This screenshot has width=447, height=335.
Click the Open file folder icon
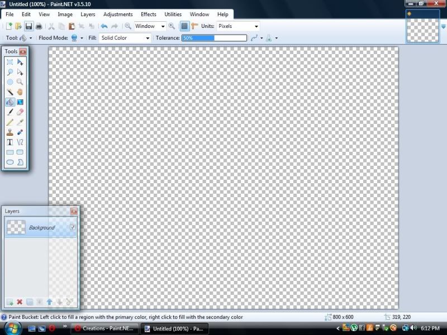(18, 26)
